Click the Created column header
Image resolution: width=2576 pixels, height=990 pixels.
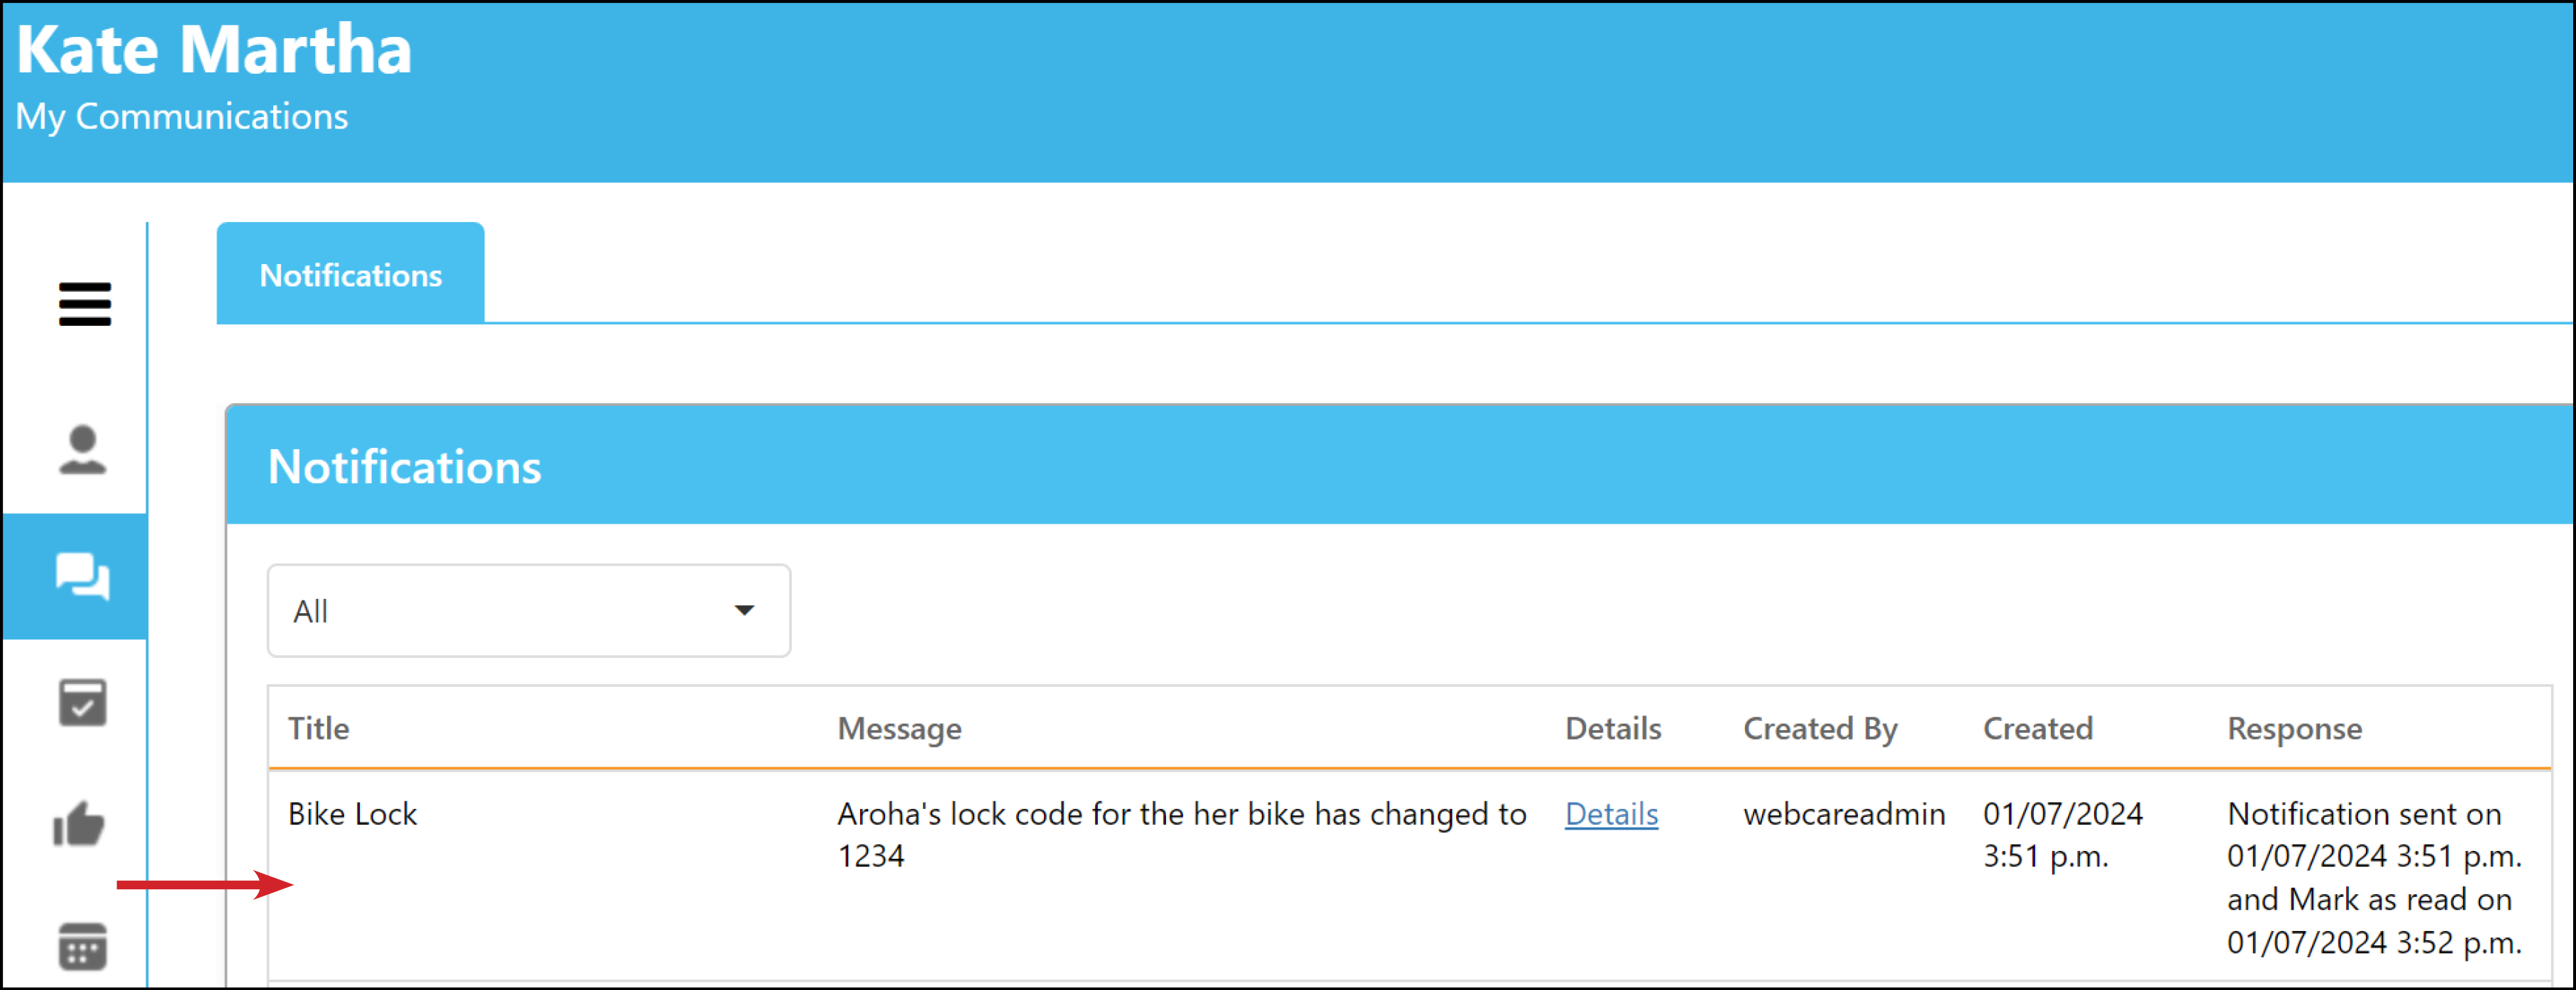coord(2038,728)
